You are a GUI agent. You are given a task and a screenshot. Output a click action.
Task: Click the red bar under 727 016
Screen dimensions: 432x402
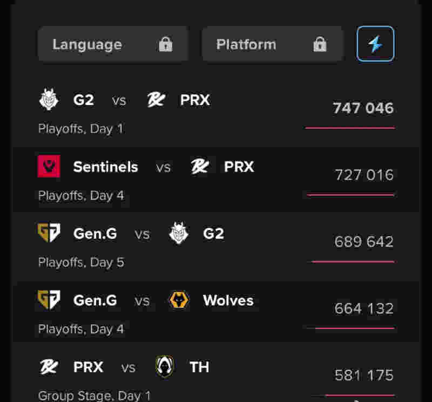(350, 195)
